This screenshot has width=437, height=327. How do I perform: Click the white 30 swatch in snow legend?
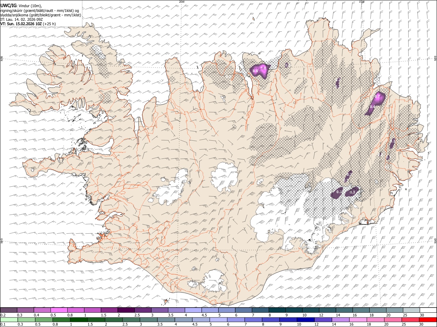[428, 310]
